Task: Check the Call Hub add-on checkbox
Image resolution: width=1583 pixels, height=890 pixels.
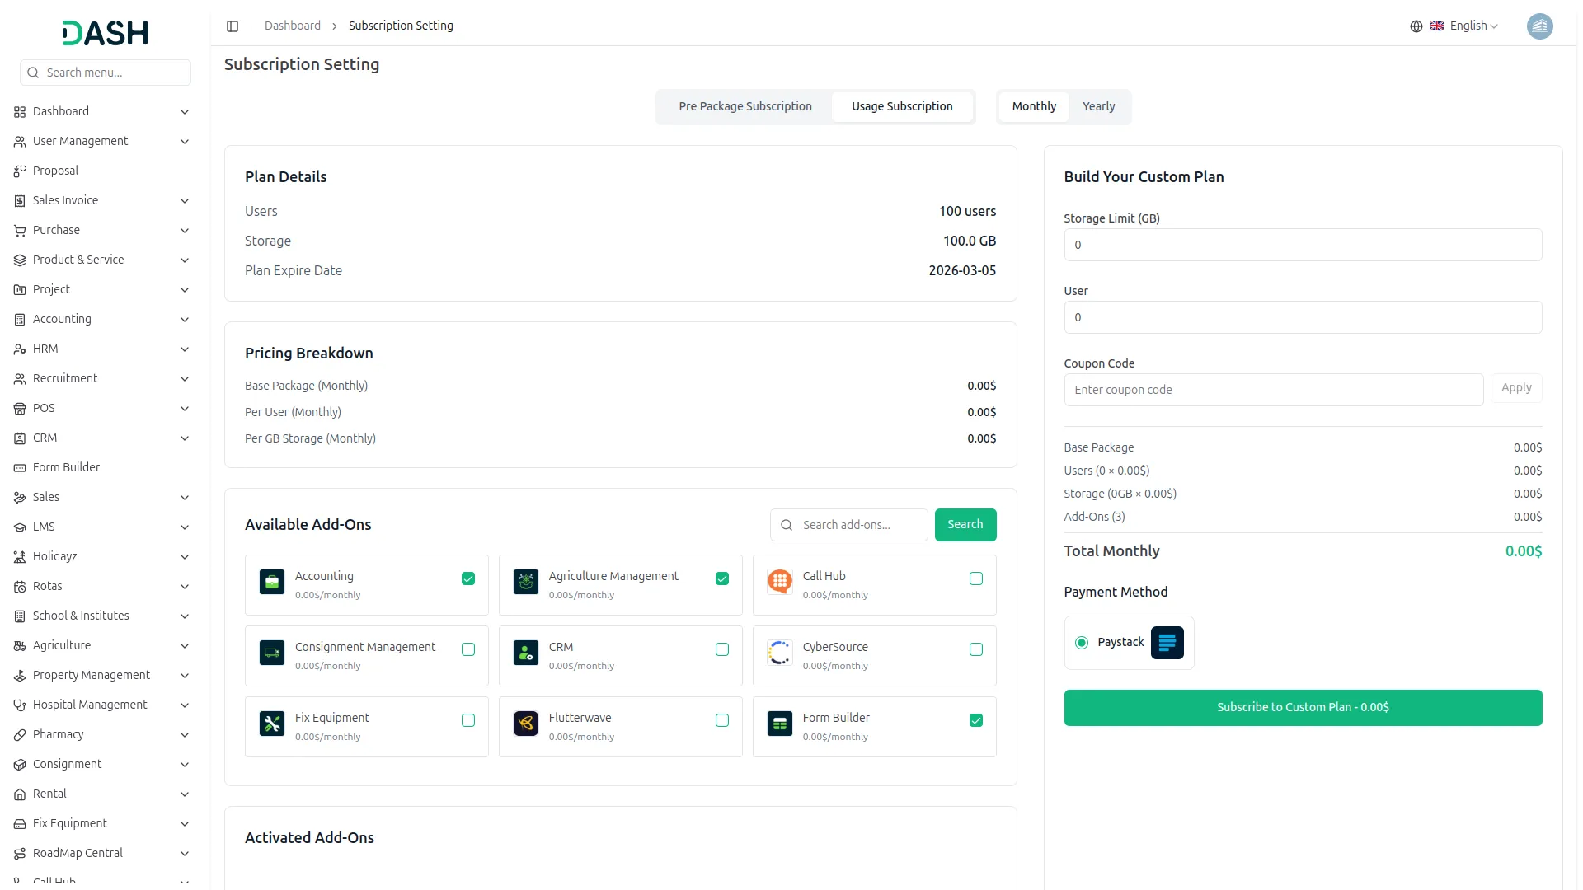Action: pos(976,578)
